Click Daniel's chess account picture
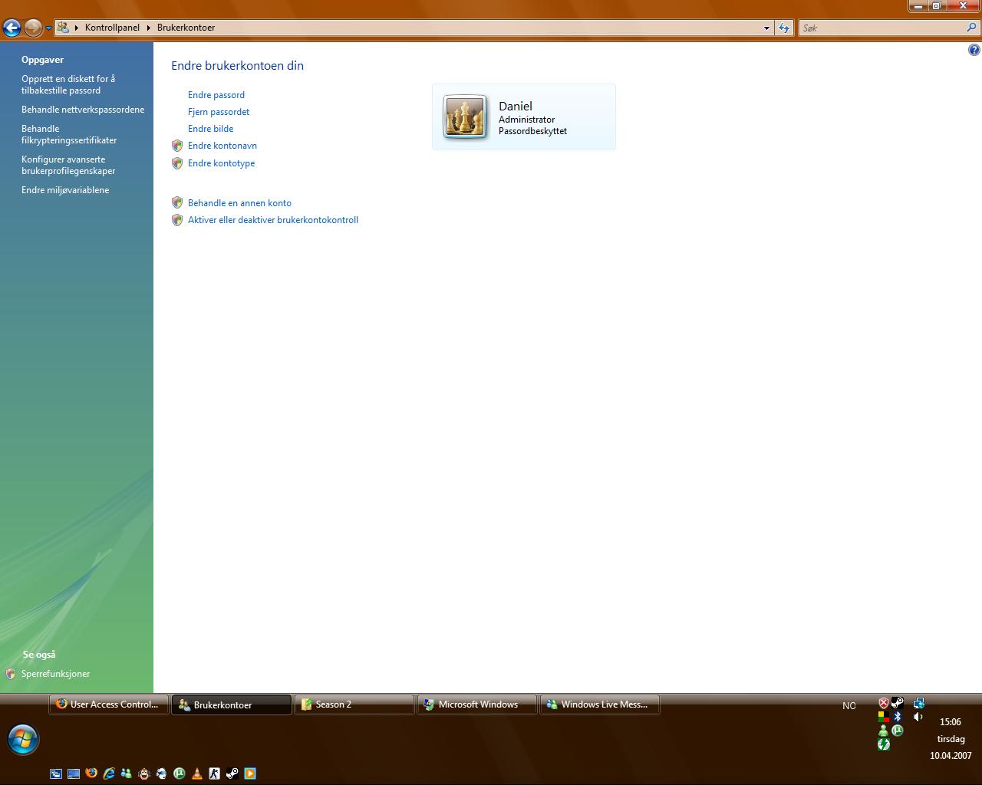 [x=465, y=117]
